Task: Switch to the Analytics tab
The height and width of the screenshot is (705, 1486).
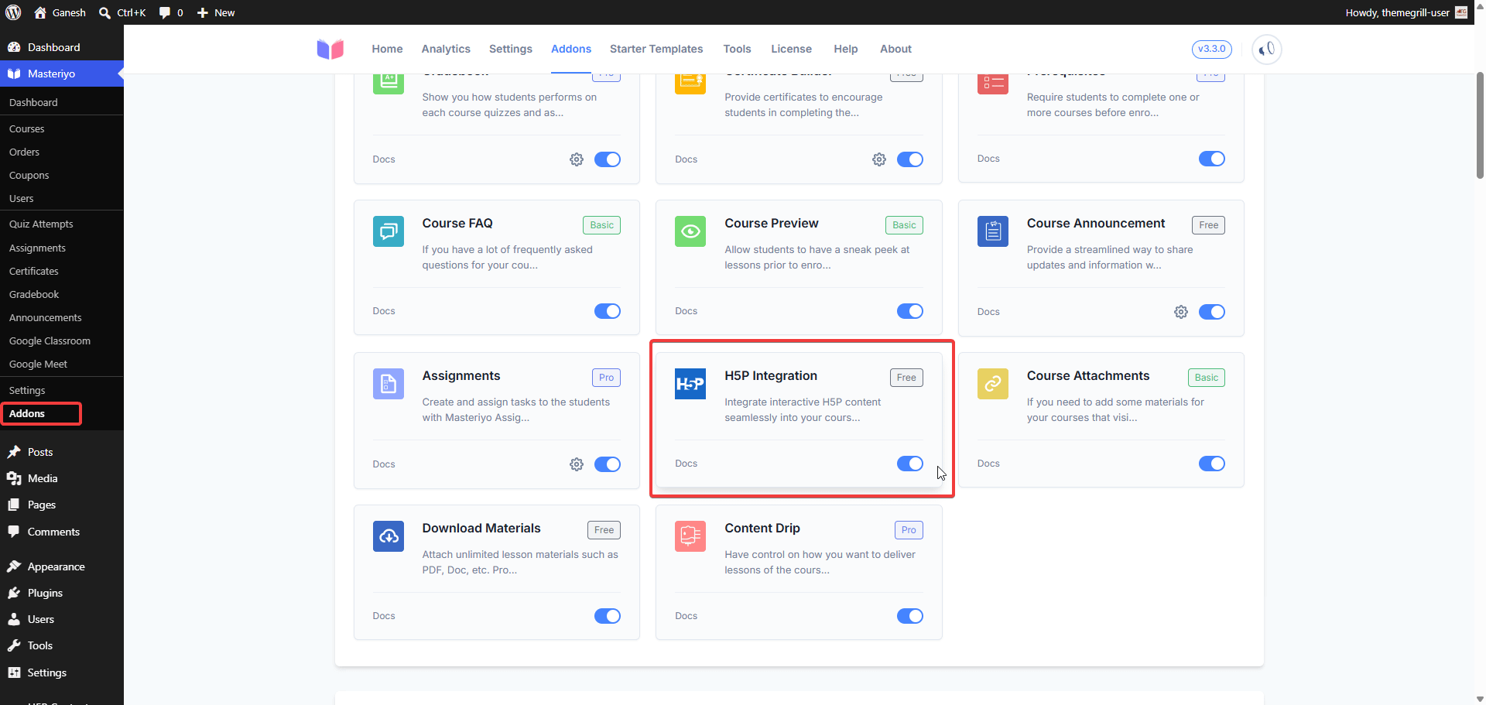Action: point(446,49)
